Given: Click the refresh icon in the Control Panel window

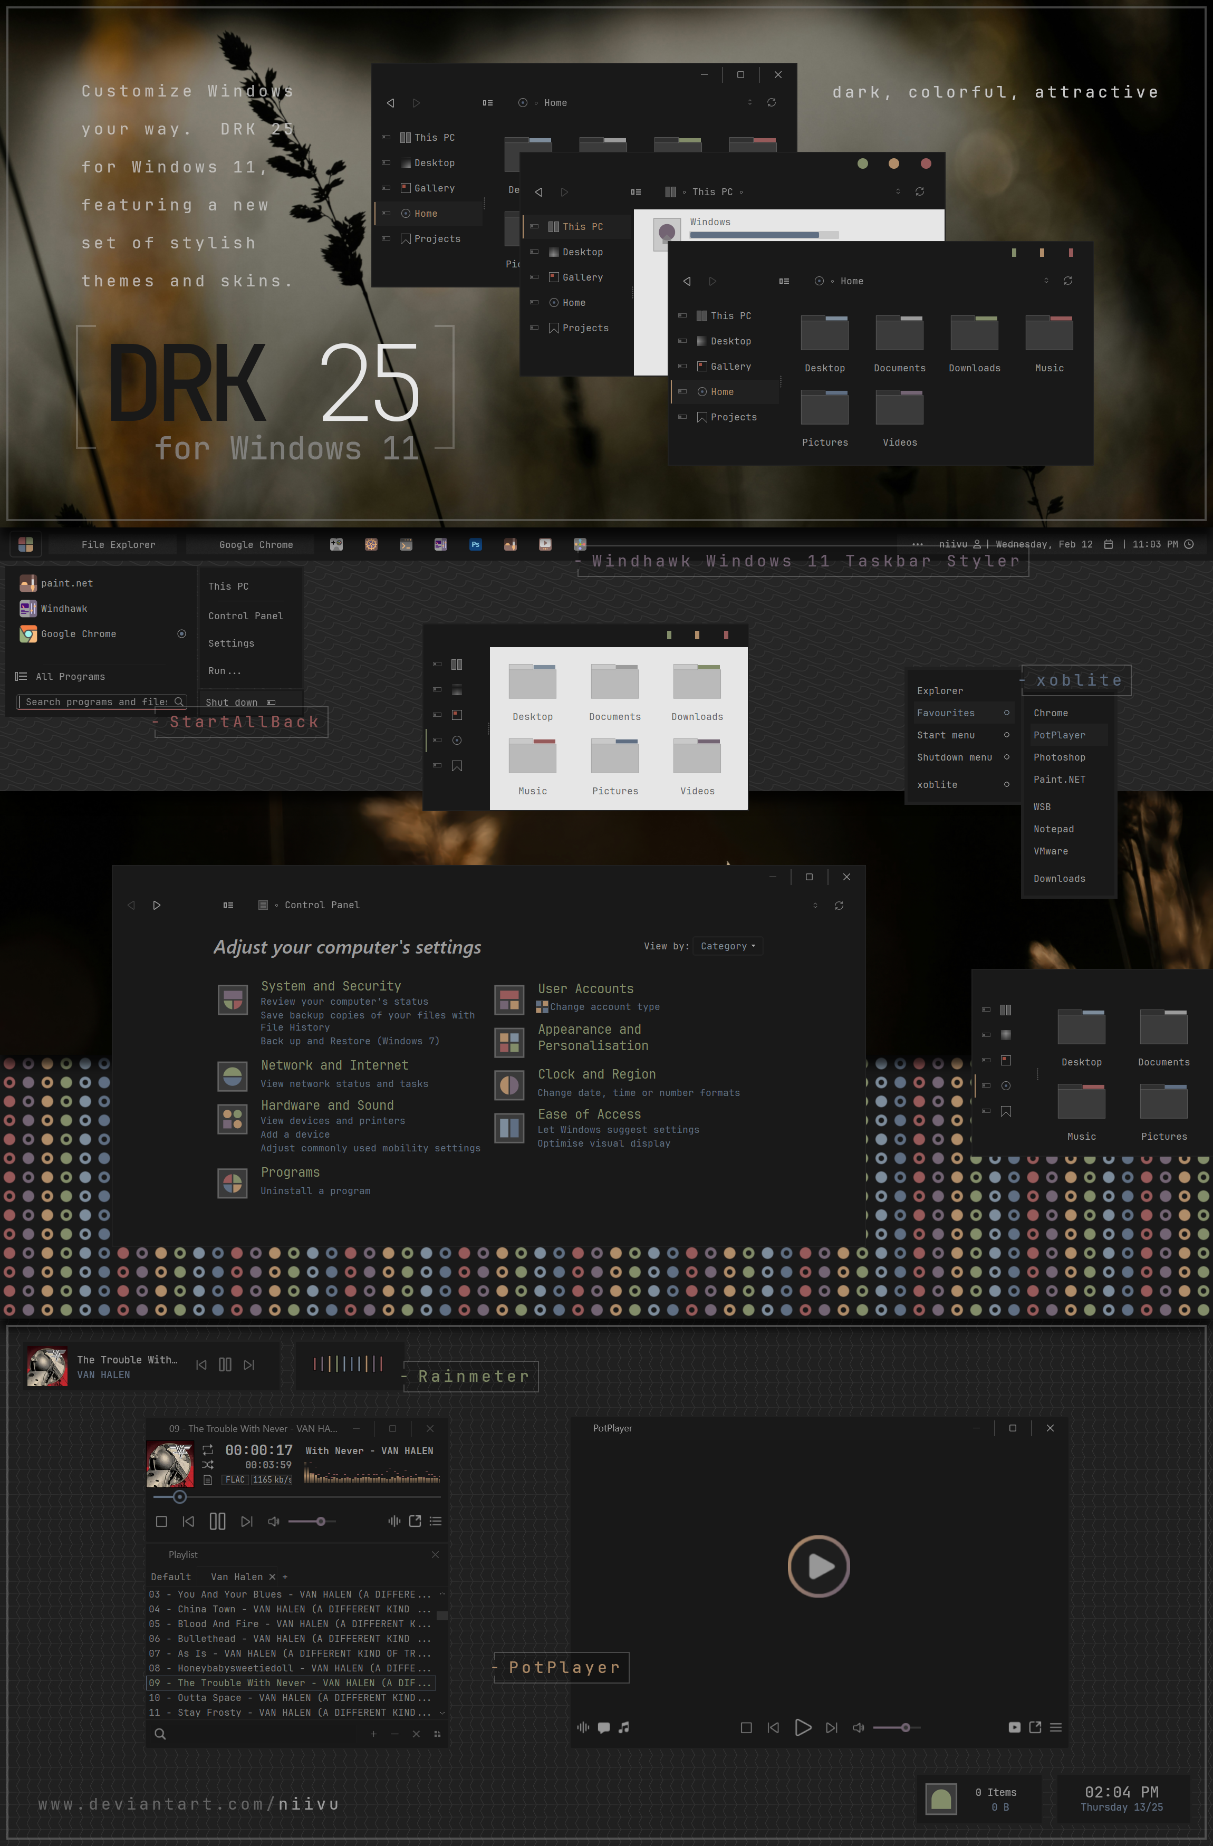Looking at the screenshot, I should 839,905.
